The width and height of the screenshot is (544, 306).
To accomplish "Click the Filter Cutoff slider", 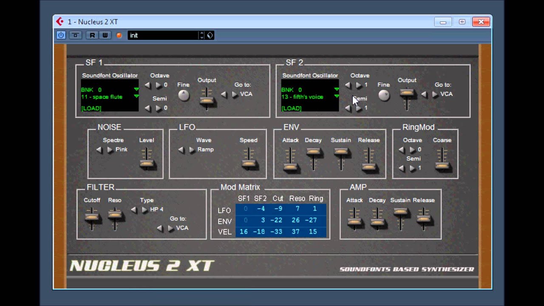I will (92, 217).
